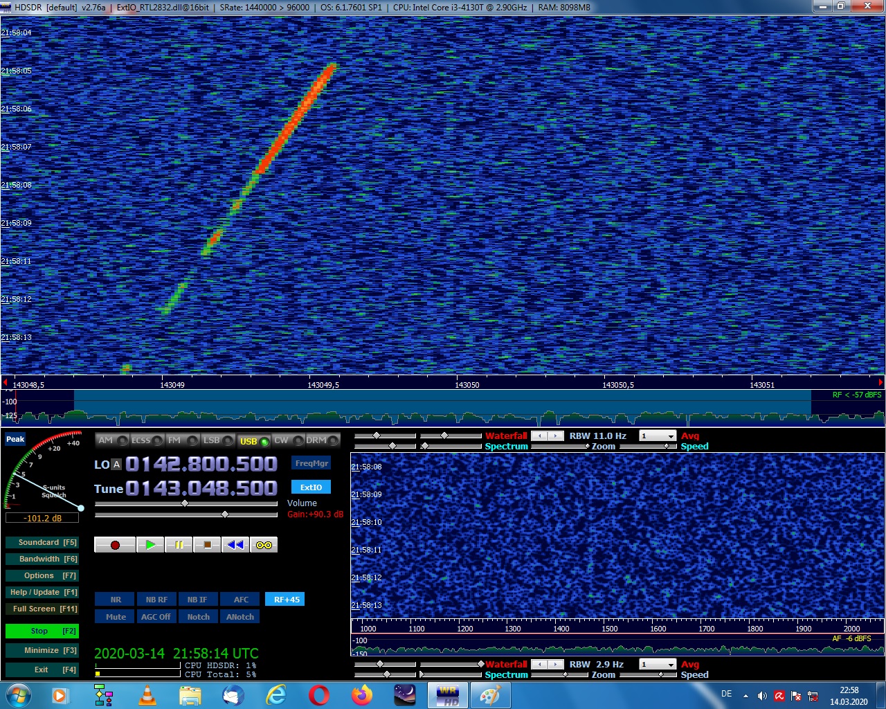Adjust the Gain slider below Volume
886x709 pixels.
186,514
